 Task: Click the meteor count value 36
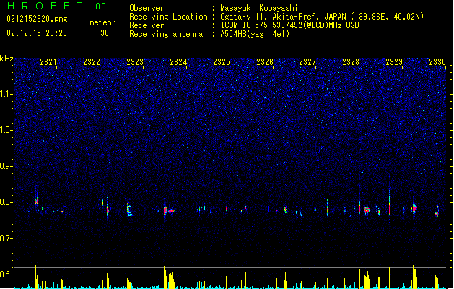[105, 33]
